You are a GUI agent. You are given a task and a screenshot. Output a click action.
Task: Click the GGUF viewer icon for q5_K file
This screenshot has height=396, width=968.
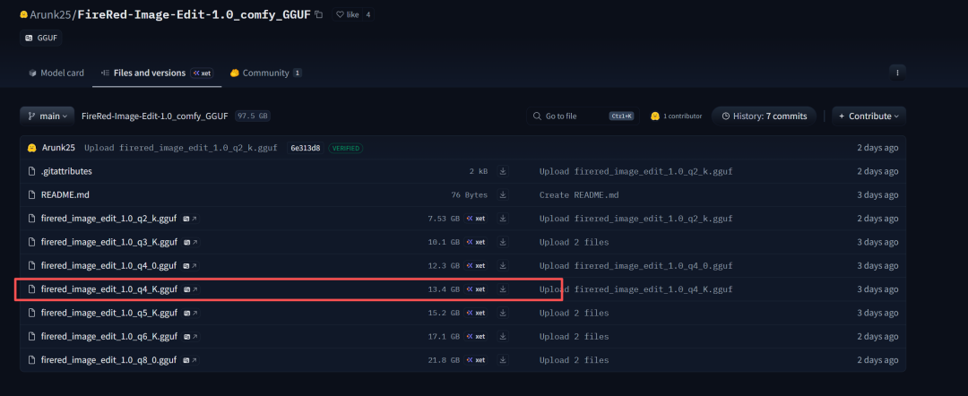(x=191, y=313)
